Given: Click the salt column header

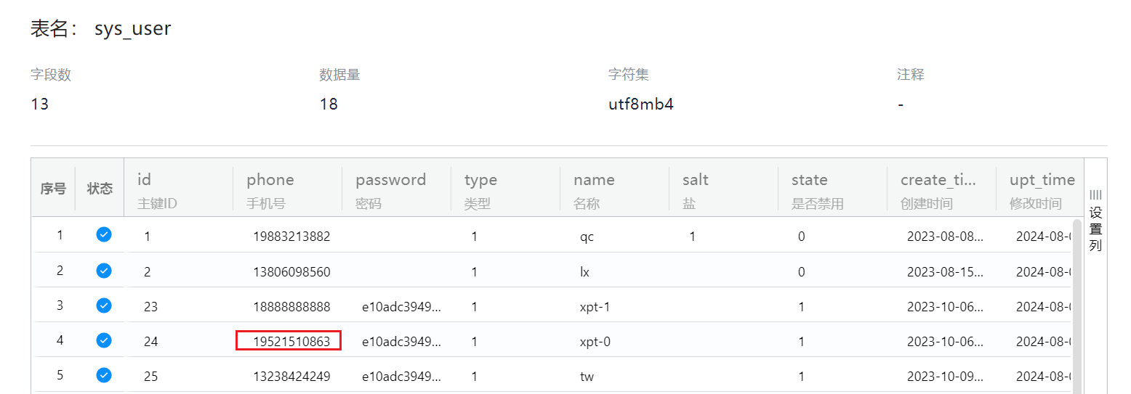Looking at the screenshot, I should point(695,180).
